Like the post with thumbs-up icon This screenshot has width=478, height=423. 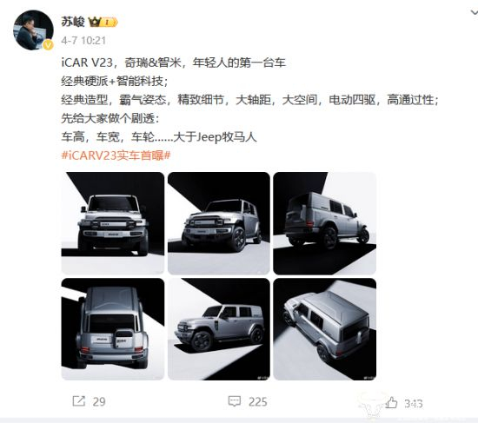click(x=391, y=402)
